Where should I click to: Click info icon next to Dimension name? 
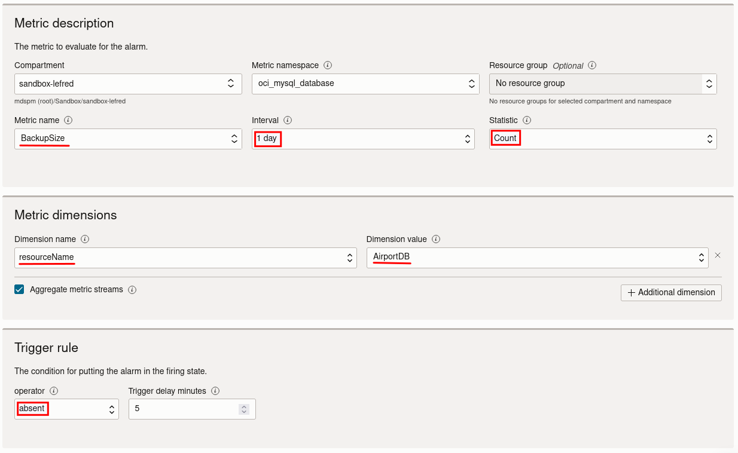85,239
